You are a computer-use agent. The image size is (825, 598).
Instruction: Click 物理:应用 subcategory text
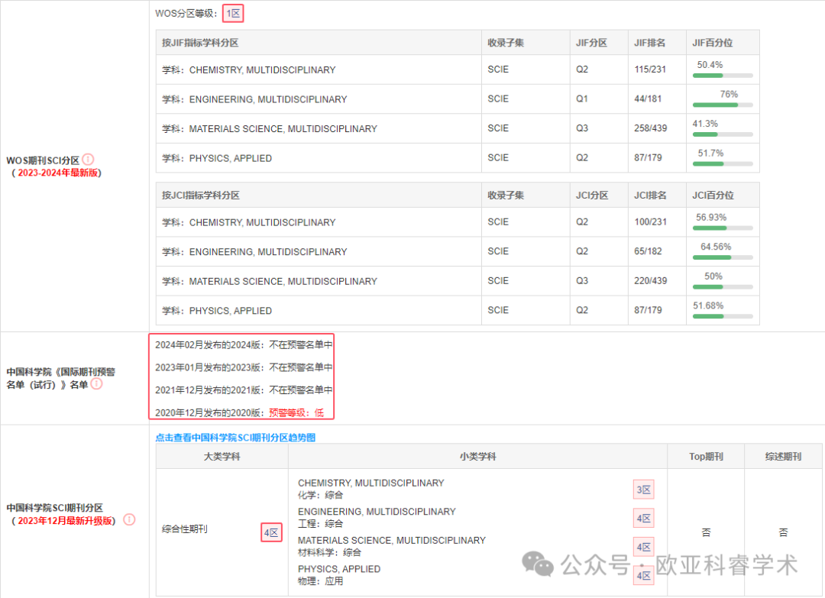click(320, 581)
